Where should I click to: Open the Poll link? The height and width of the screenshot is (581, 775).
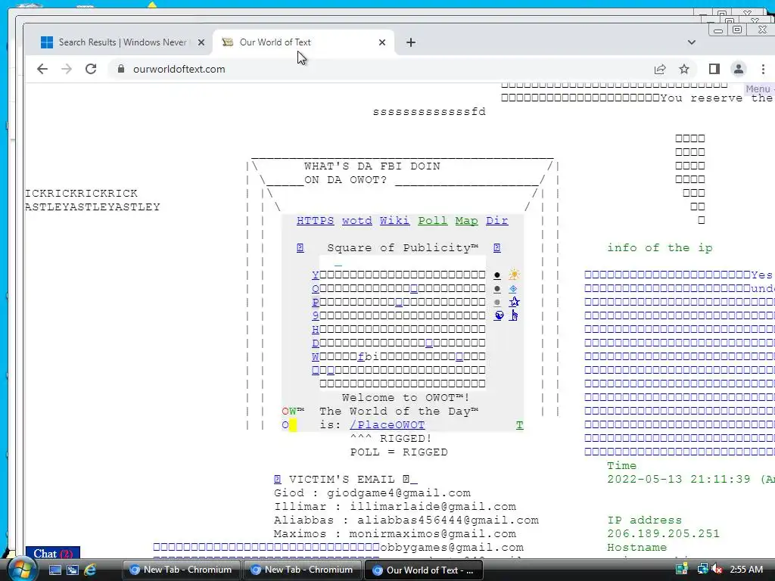(432, 221)
